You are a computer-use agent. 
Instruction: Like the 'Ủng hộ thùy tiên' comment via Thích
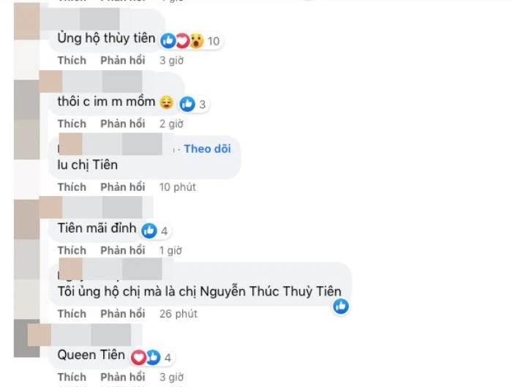(72, 61)
